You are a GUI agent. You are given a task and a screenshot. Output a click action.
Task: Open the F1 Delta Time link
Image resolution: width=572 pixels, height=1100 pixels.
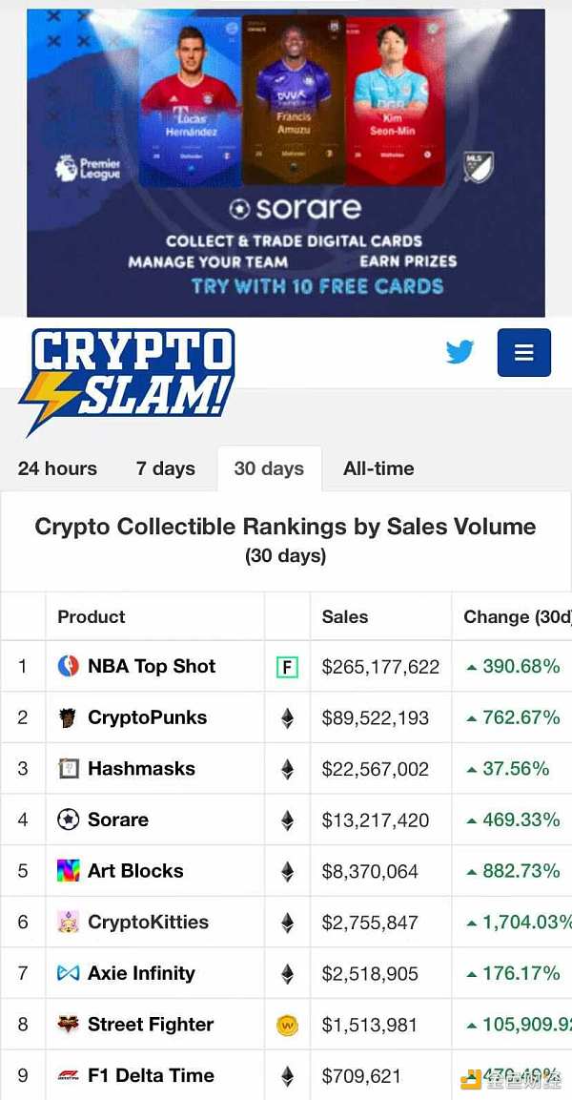click(151, 1076)
